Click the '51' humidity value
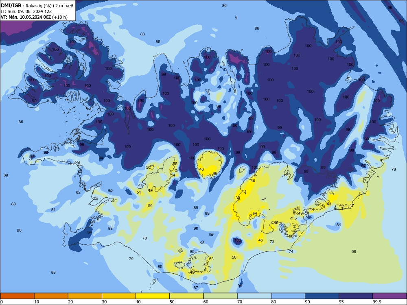This screenshot has height=305, width=407. pos(139,192)
